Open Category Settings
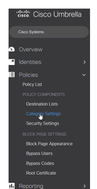Screen dimensions: 97x189 tap(43, 114)
